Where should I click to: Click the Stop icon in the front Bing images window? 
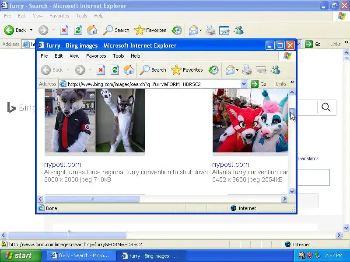101,70
